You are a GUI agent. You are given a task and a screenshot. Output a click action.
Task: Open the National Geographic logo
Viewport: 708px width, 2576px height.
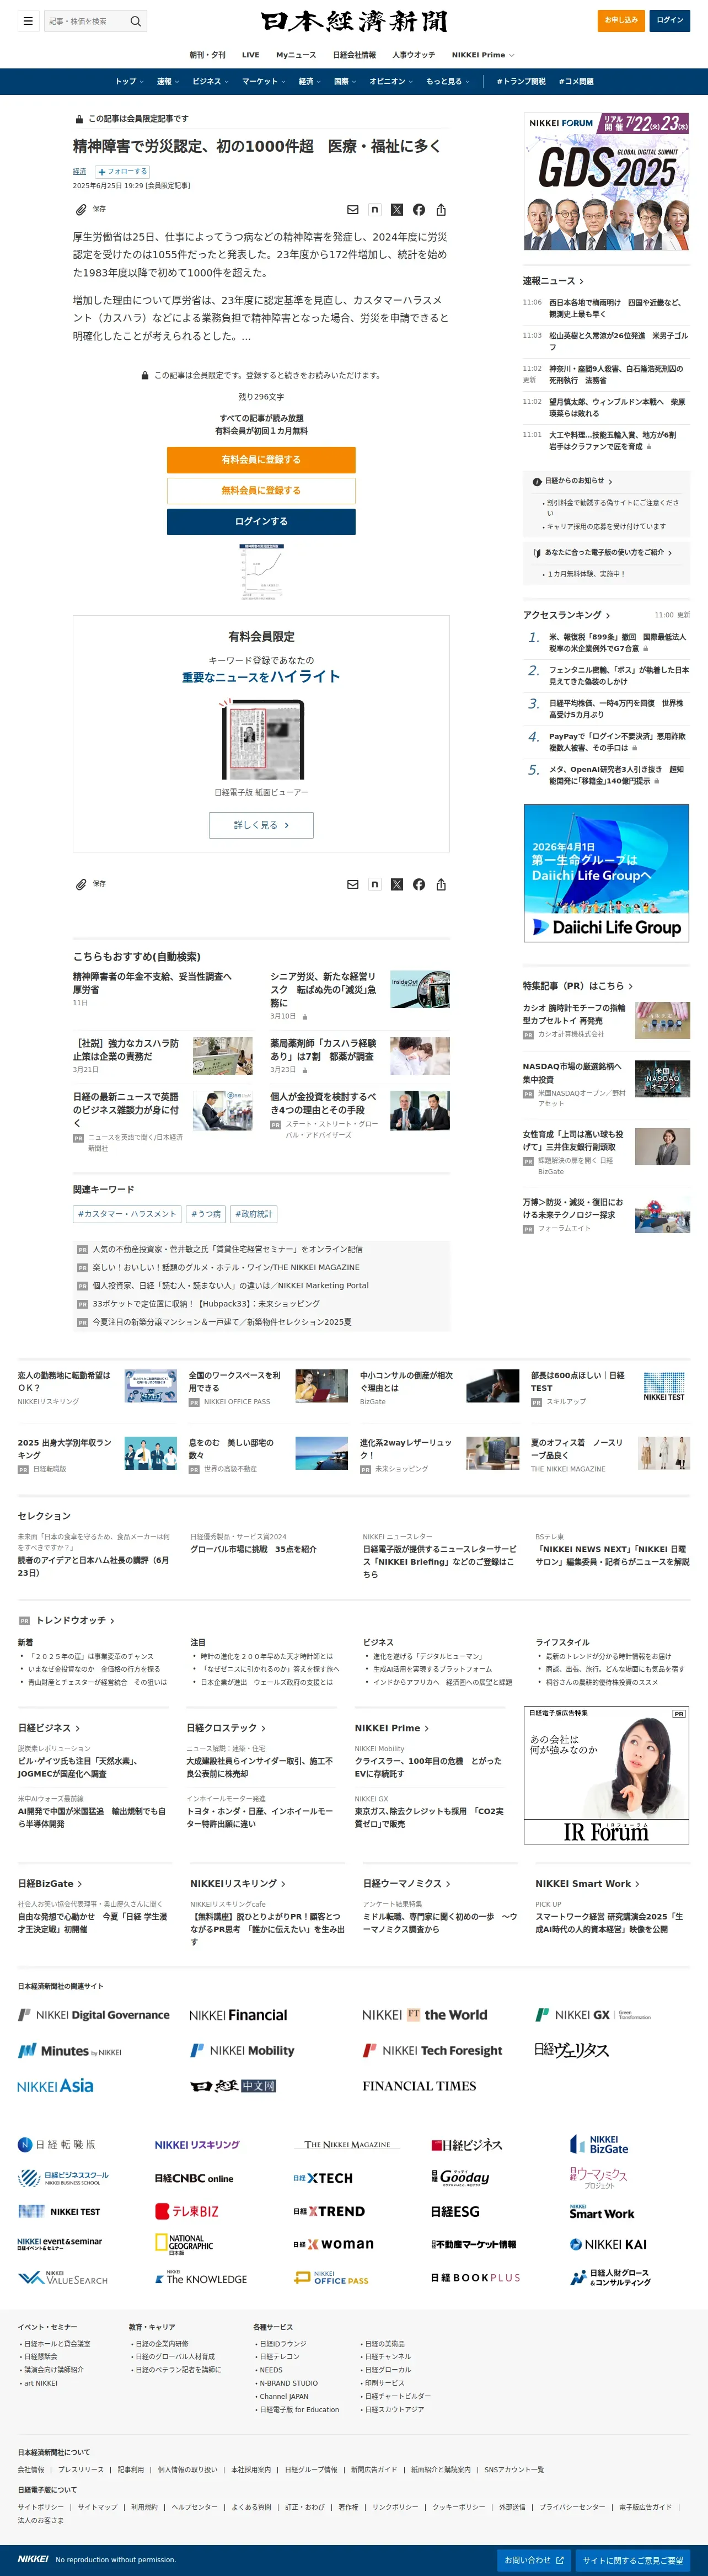[185, 2244]
